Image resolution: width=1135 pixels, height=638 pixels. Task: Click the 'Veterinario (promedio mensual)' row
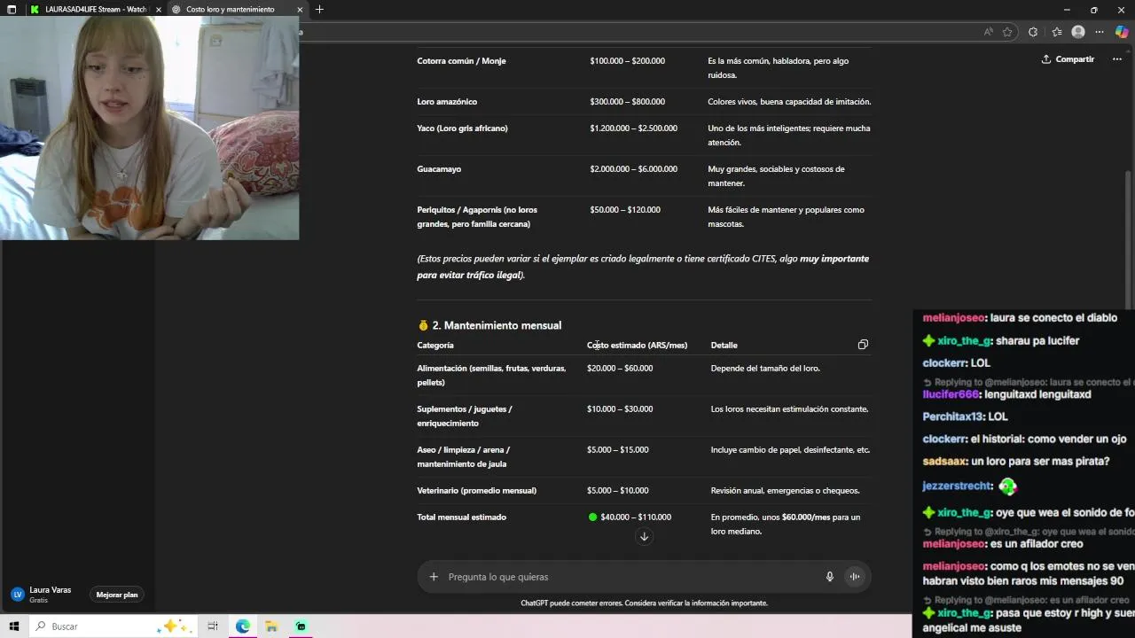476,491
